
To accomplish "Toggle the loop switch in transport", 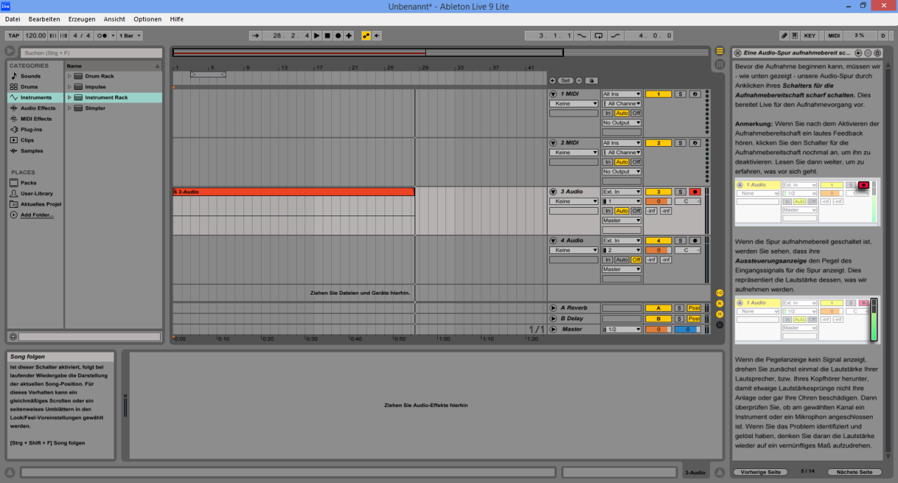I will click(x=598, y=35).
